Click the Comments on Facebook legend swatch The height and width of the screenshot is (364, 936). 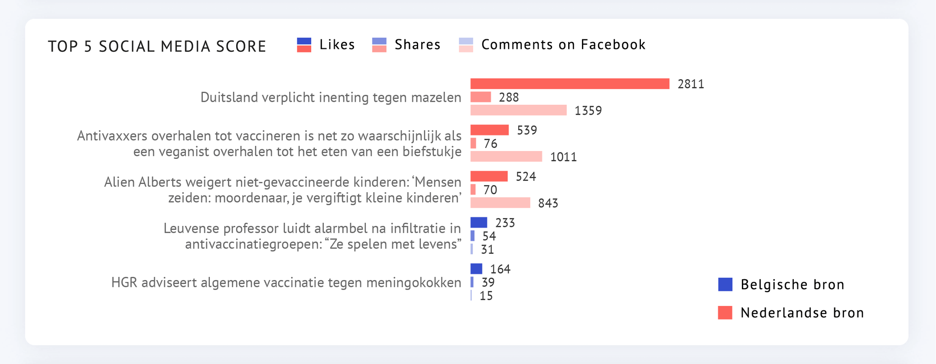(x=466, y=45)
